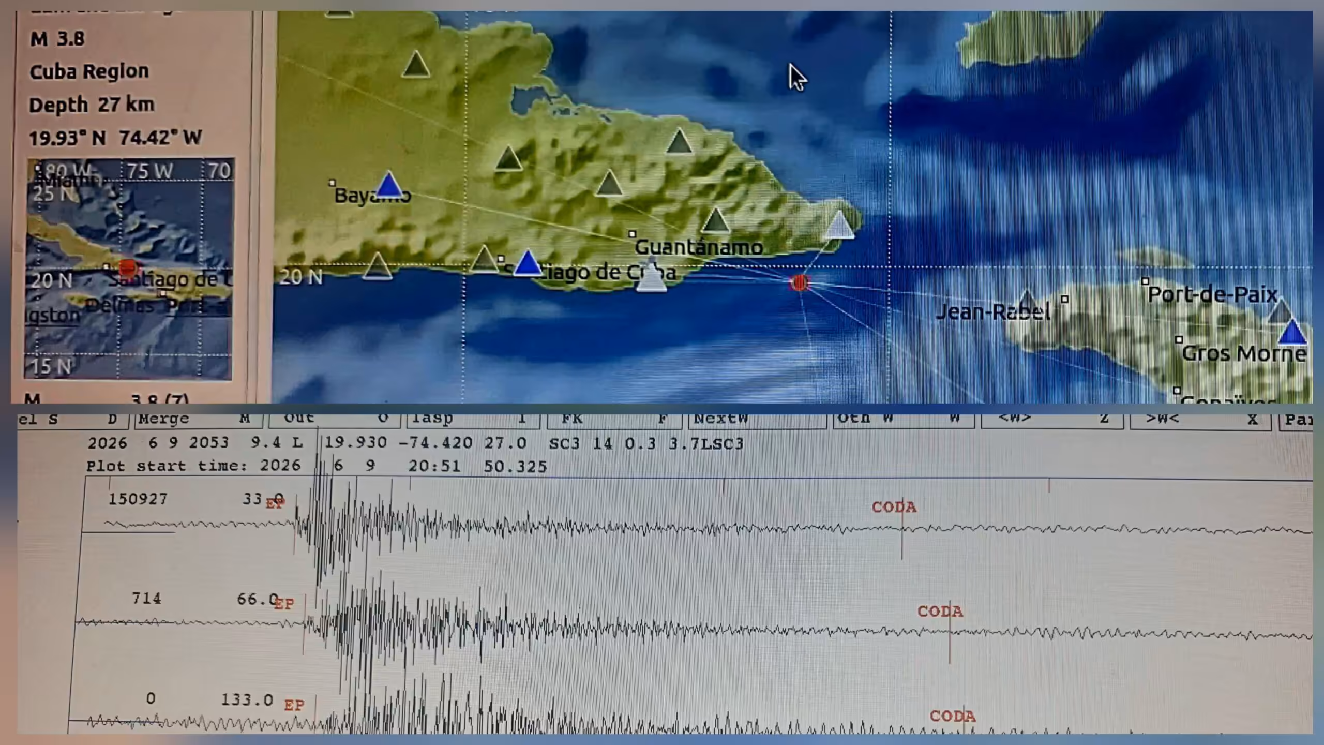Select the faint station triangle beside Jean-Rabel
Image resolution: width=1324 pixels, height=745 pixels.
[x=1027, y=301]
